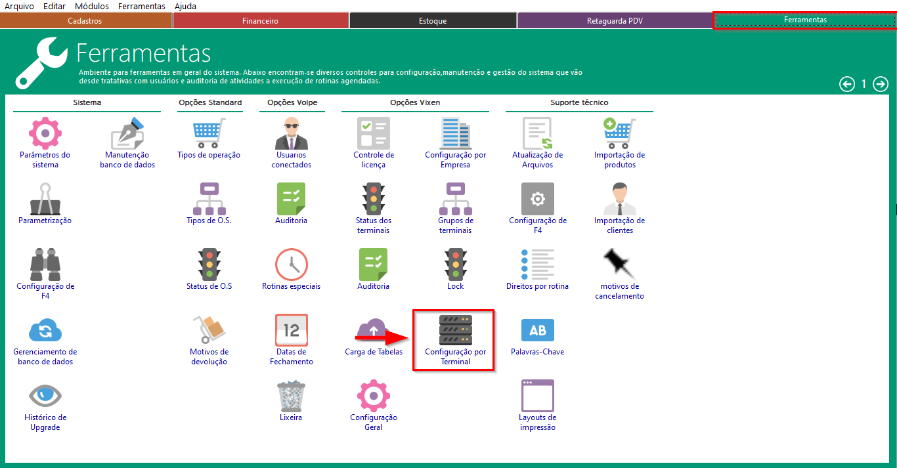The height and width of the screenshot is (468, 897).
Task: Switch to the Cadastros tab
Action: [x=85, y=21]
